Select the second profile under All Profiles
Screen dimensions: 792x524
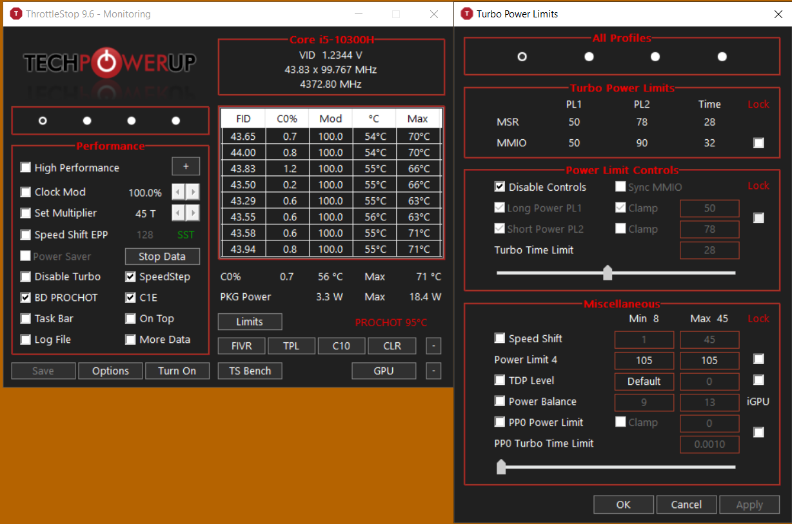pyautogui.click(x=589, y=57)
